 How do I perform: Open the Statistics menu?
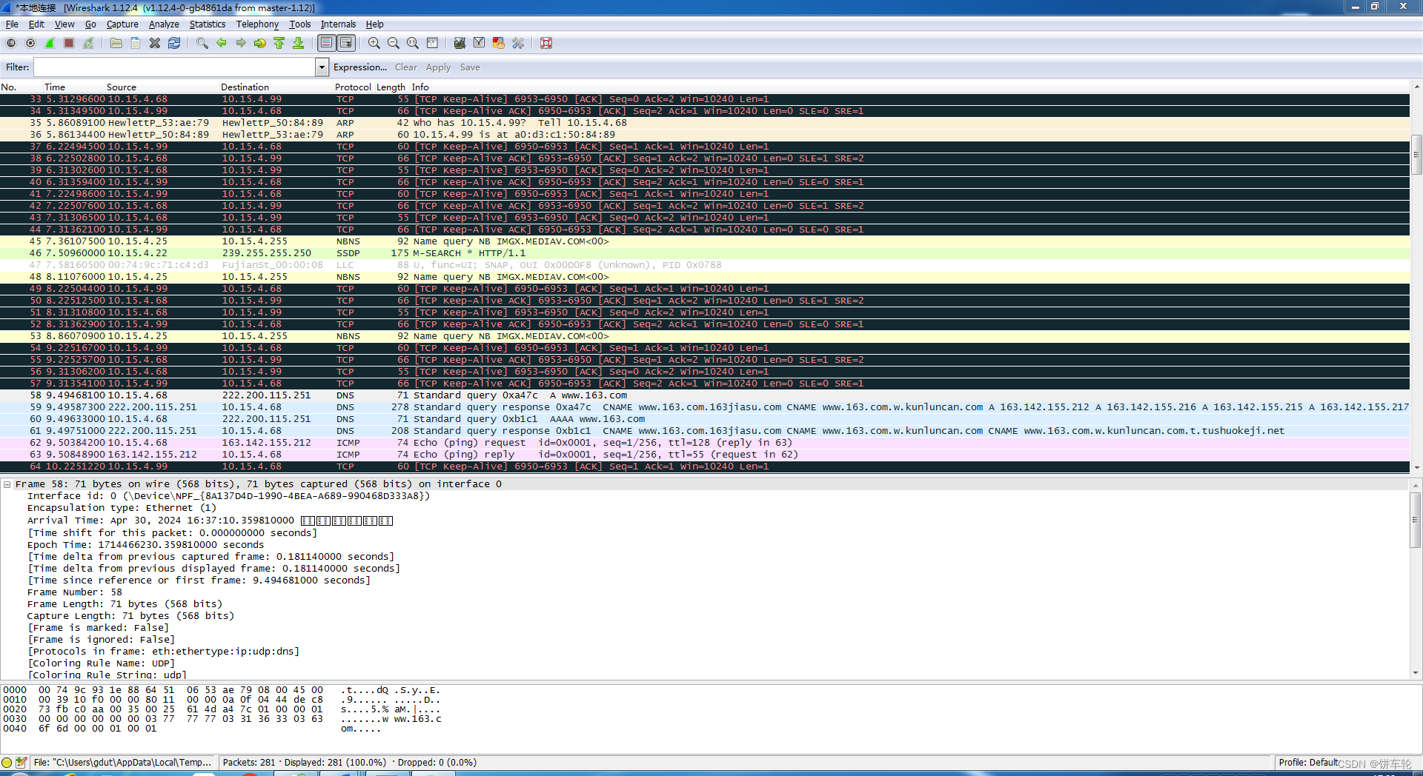(x=208, y=24)
